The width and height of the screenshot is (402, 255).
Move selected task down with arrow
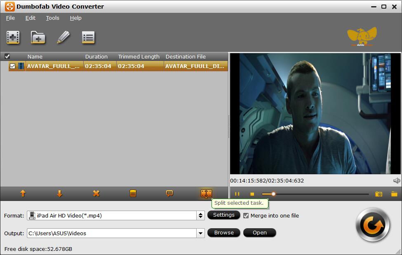click(60, 193)
